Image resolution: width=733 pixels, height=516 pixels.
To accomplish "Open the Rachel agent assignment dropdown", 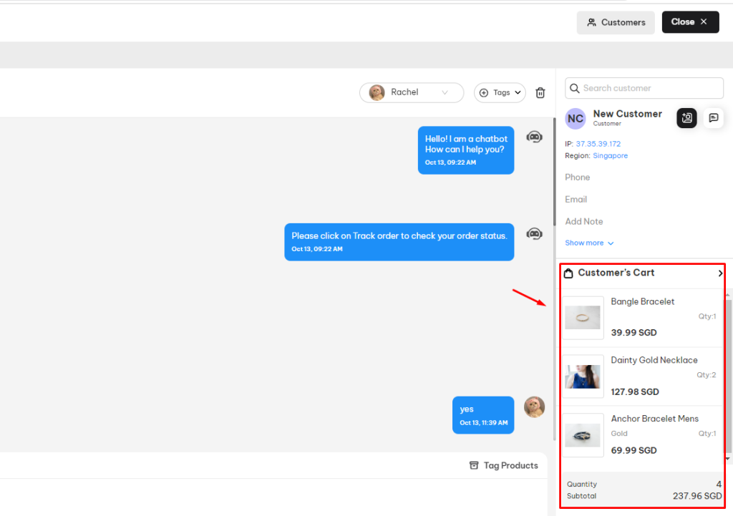I will click(x=412, y=92).
